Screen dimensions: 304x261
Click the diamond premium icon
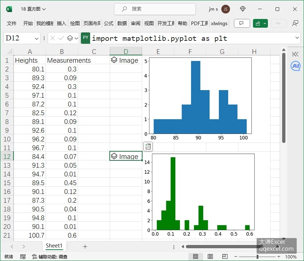click(243, 9)
